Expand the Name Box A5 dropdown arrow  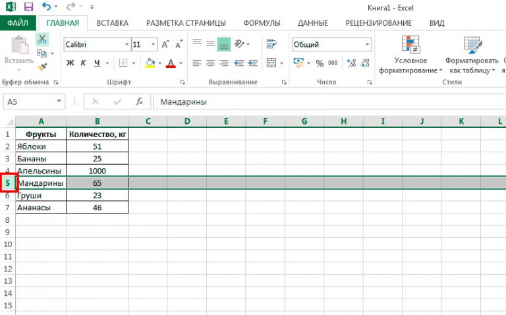tap(59, 101)
